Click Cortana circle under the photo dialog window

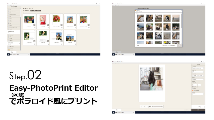point(116,54)
